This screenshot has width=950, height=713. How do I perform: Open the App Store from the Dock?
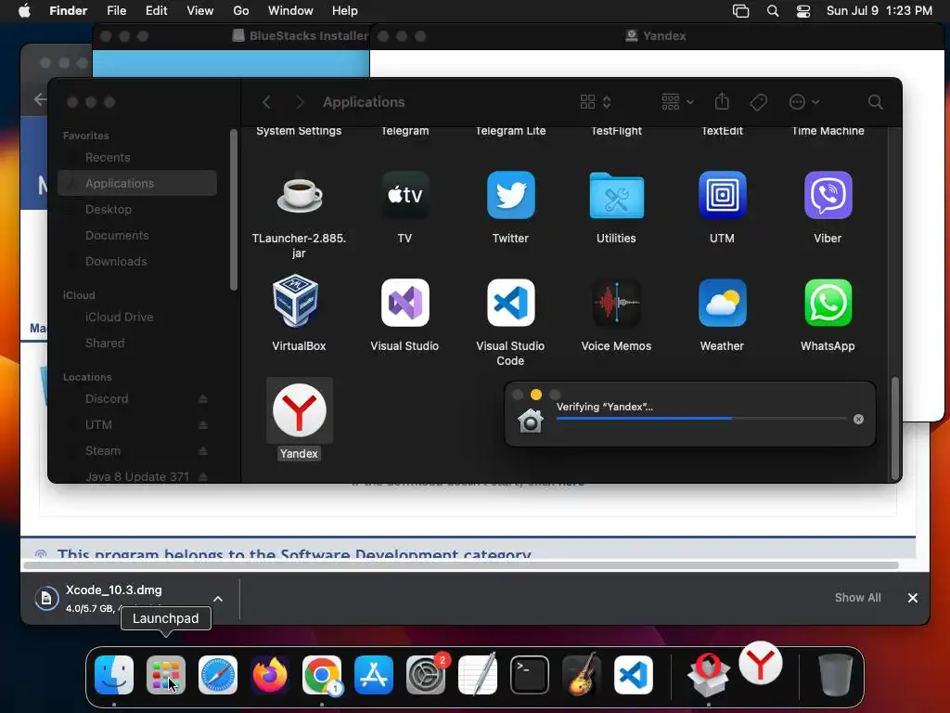coord(374,675)
